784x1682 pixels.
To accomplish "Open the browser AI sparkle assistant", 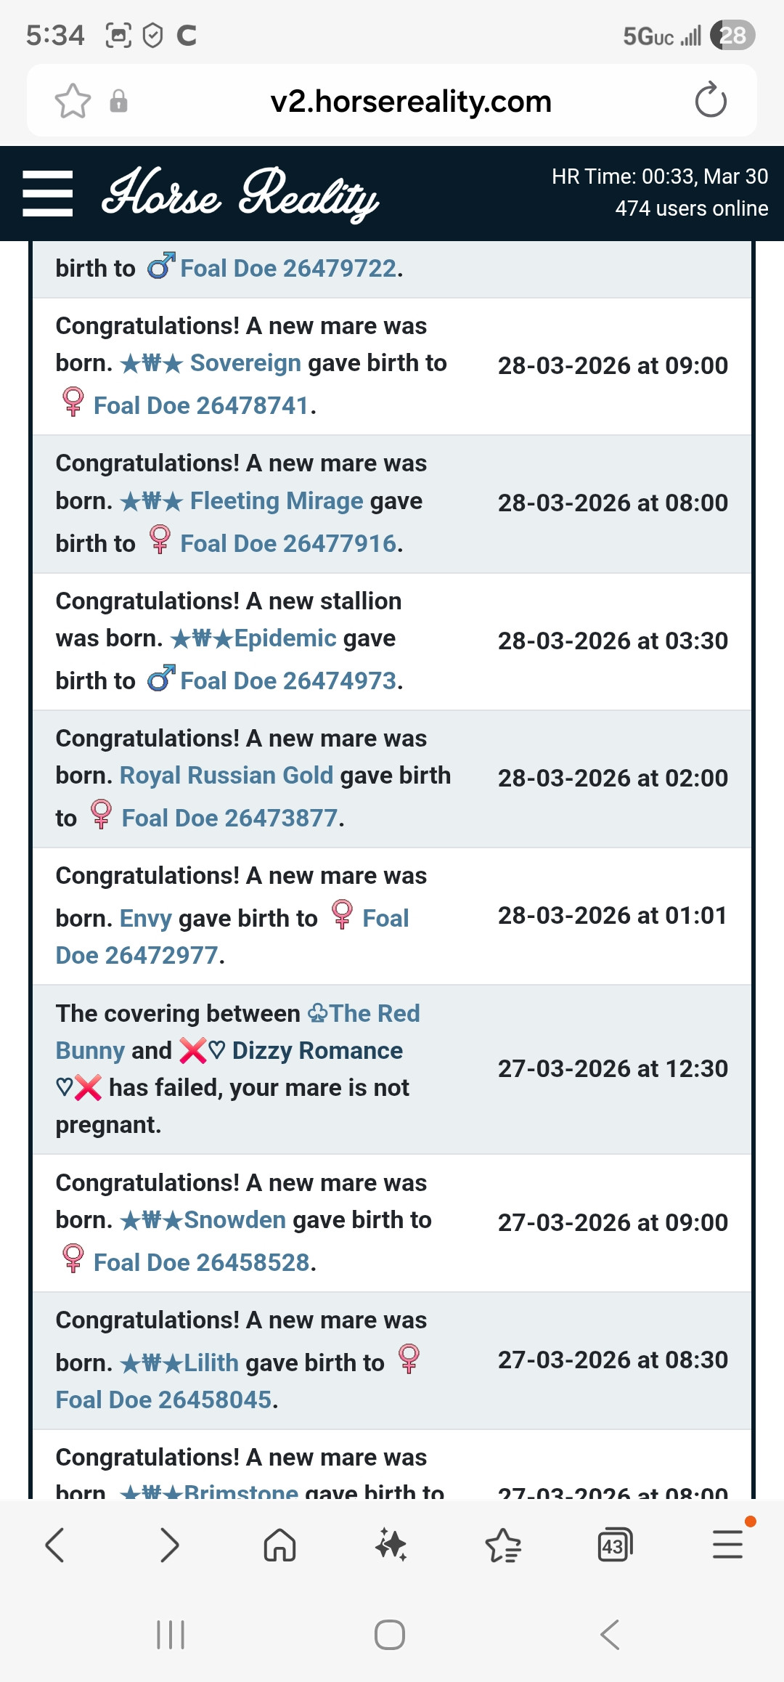I will (391, 1545).
